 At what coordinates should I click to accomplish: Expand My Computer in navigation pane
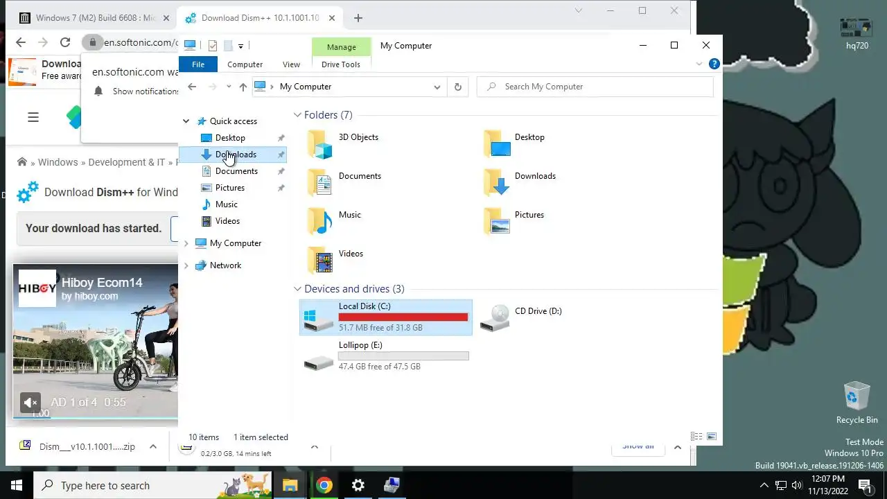pyautogui.click(x=186, y=243)
